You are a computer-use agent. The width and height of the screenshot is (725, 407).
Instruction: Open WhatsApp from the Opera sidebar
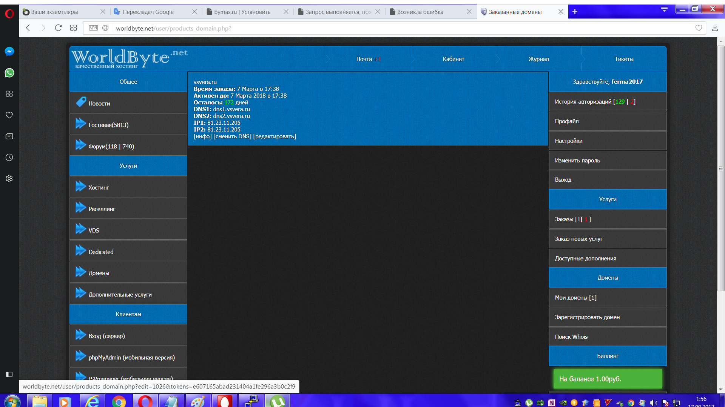9,73
